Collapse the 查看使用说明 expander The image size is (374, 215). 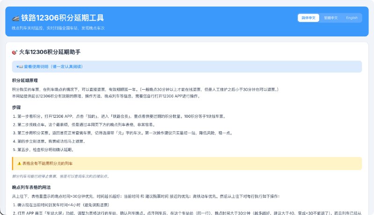click(187, 66)
